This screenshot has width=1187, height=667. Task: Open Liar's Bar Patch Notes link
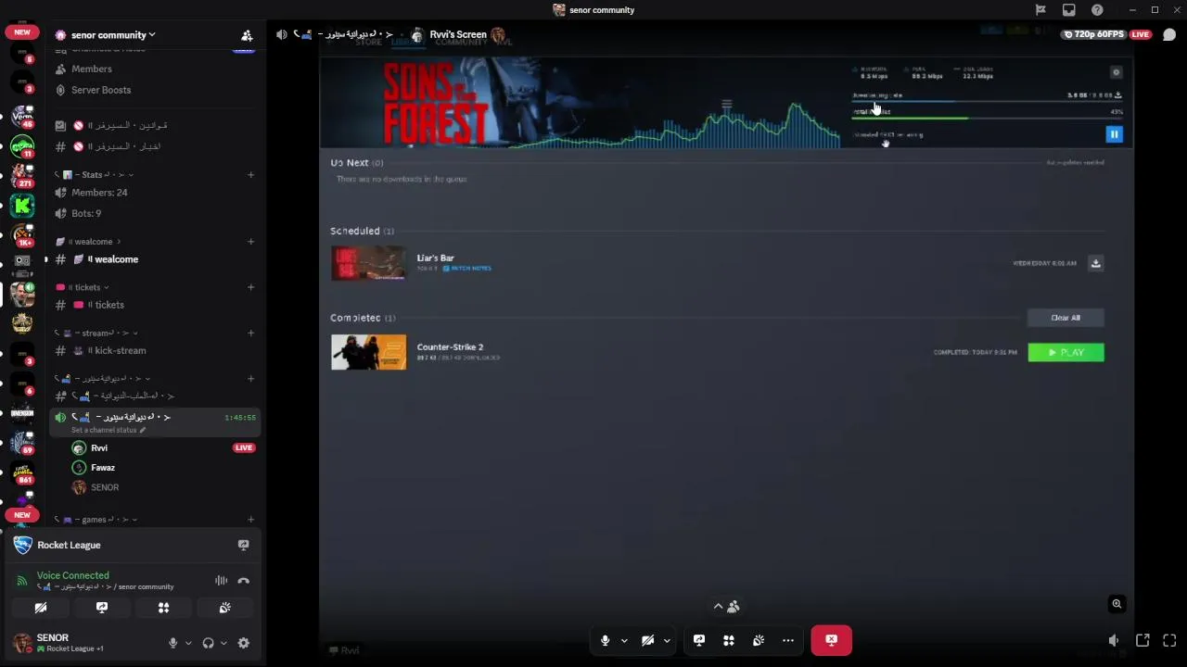[467, 268]
